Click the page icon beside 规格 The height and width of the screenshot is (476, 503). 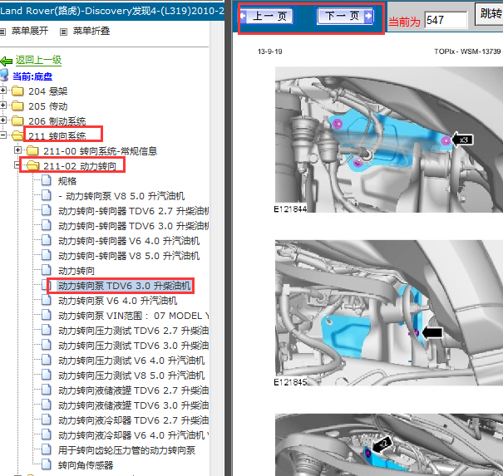point(47,180)
